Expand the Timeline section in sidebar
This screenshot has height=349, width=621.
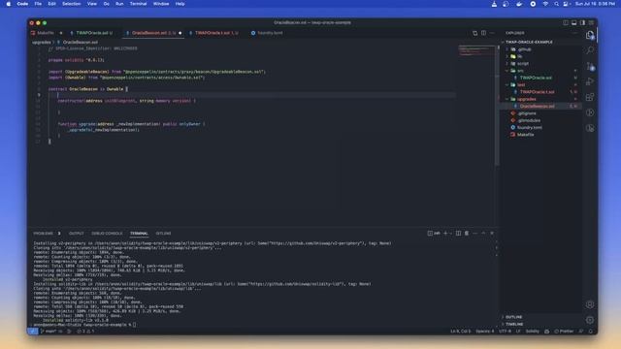514,324
